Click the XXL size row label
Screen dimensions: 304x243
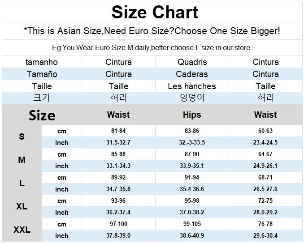tap(22, 230)
